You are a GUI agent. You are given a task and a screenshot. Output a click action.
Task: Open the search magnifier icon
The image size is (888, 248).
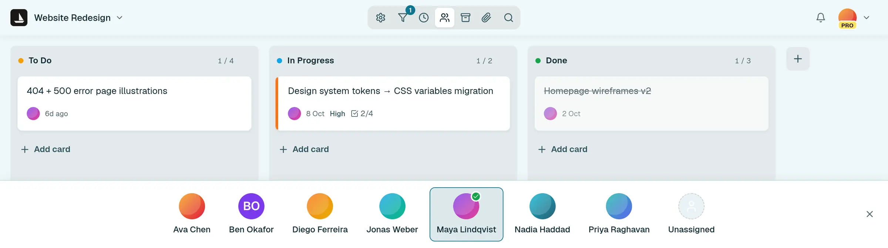(509, 18)
